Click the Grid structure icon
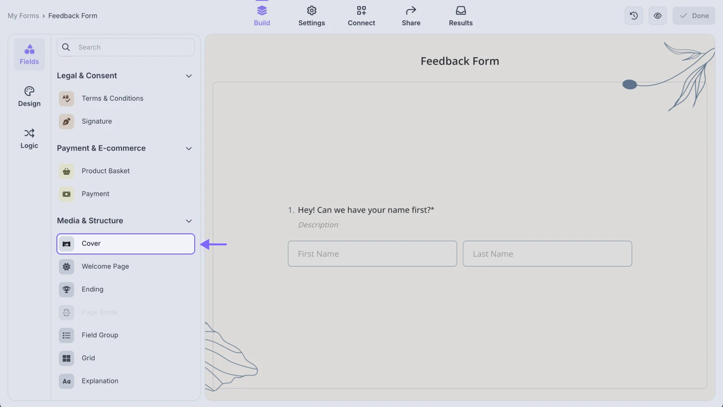Viewport: 723px width, 407px height. click(x=66, y=358)
